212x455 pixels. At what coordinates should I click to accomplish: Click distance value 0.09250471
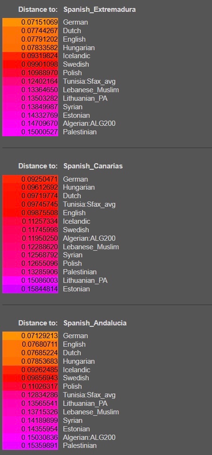(x=40, y=179)
